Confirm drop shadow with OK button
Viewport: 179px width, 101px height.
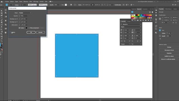click(x=31, y=33)
